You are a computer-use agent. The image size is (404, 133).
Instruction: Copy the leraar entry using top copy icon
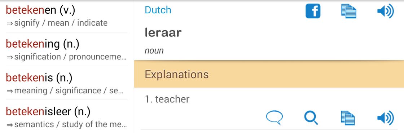pyautogui.click(x=348, y=11)
